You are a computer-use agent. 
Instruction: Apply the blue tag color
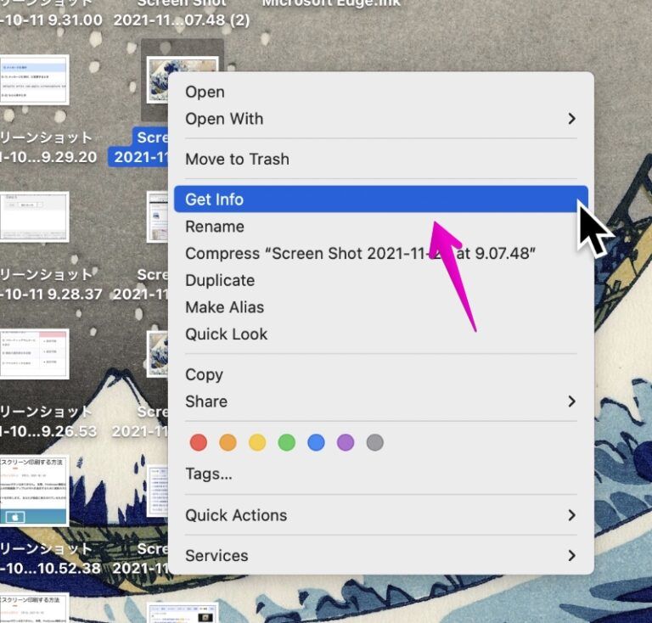coord(316,442)
